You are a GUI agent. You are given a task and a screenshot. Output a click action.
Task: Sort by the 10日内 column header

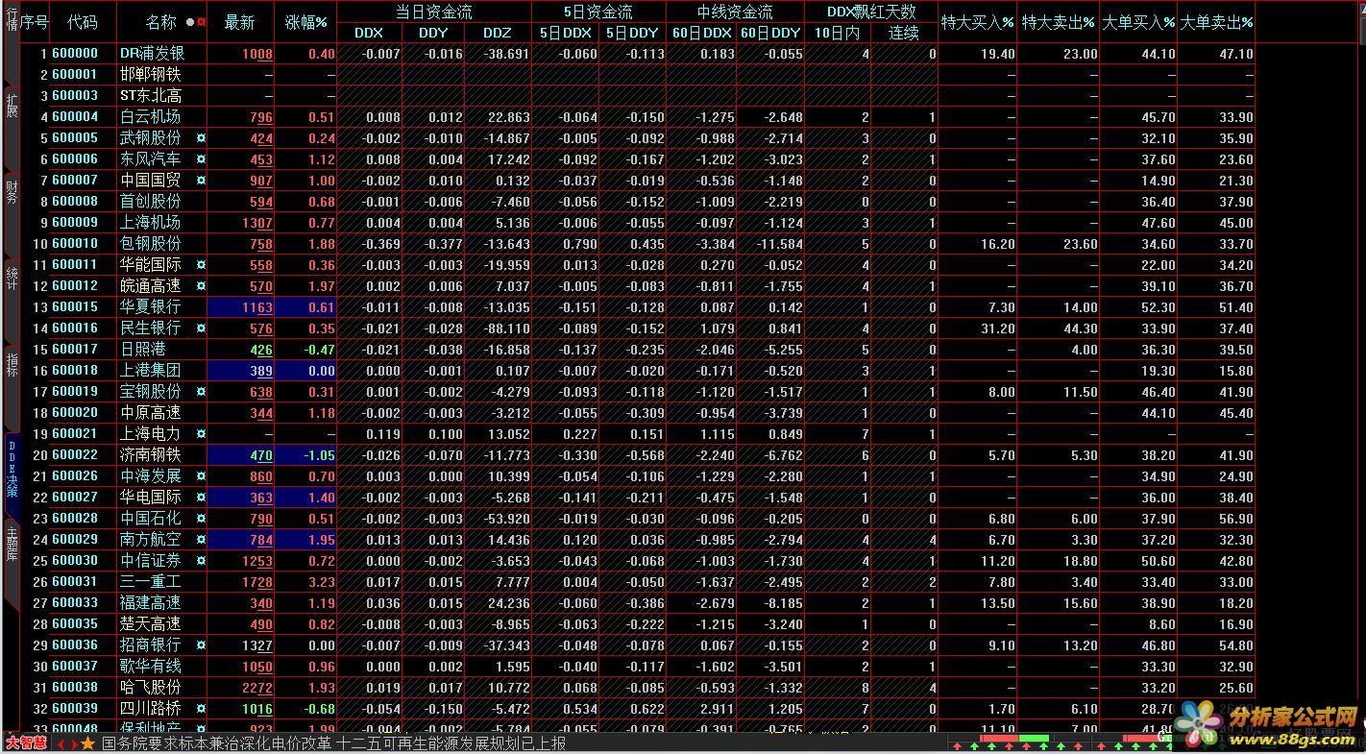[836, 33]
